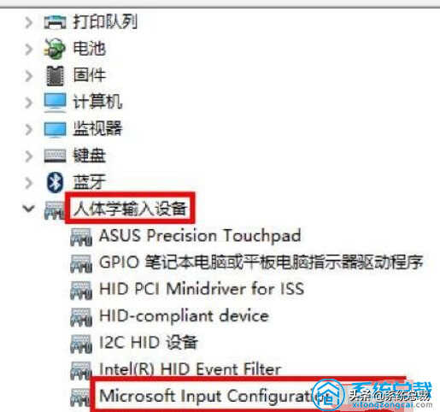Click the Bluetooth icon beside 蓝牙
The image size is (440, 412).
pos(55,182)
